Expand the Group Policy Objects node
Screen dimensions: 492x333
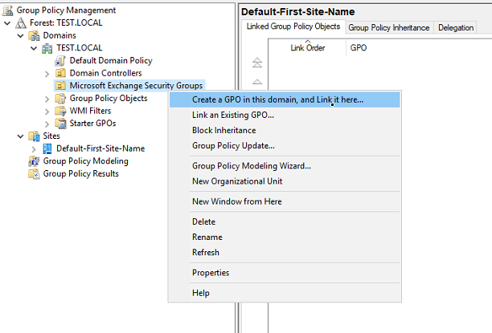pos(47,99)
